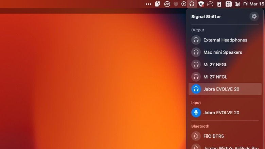Image resolution: width=265 pixels, height=149 pixels.
Task: Select Jabra EVOLVE 20 under Input
Action: click(225, 113)
